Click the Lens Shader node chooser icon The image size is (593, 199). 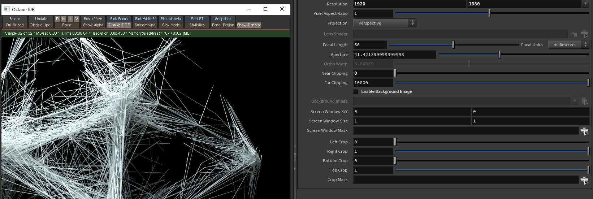tap(585, 34)
